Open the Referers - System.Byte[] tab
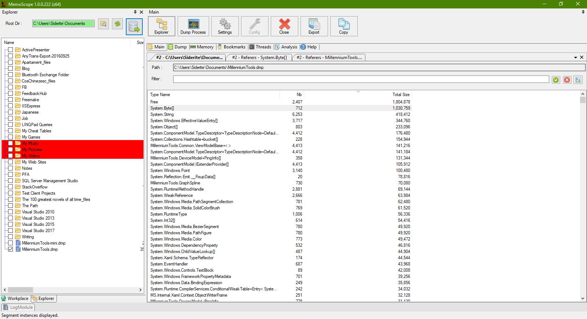This screenshot has width=587, height=319. point(259,58)
